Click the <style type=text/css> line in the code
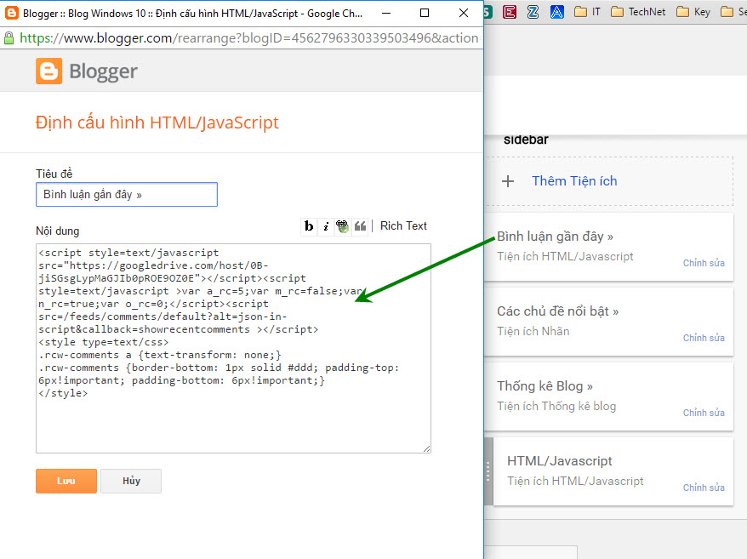Viewport: 747px width, 559px height. point(104,342)
